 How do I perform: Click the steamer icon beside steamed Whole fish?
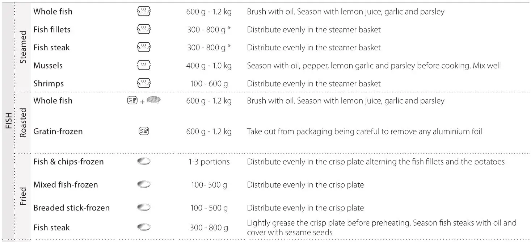click(x=144, y=12)
